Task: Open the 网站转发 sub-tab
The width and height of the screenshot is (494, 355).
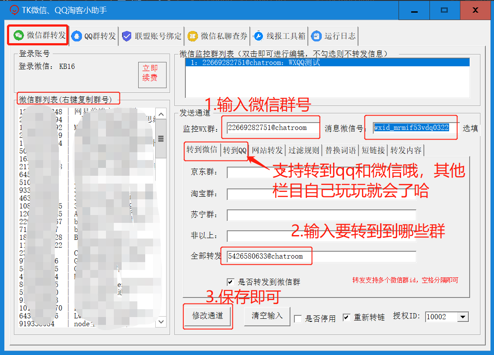Action: click(x=267, y=150)
